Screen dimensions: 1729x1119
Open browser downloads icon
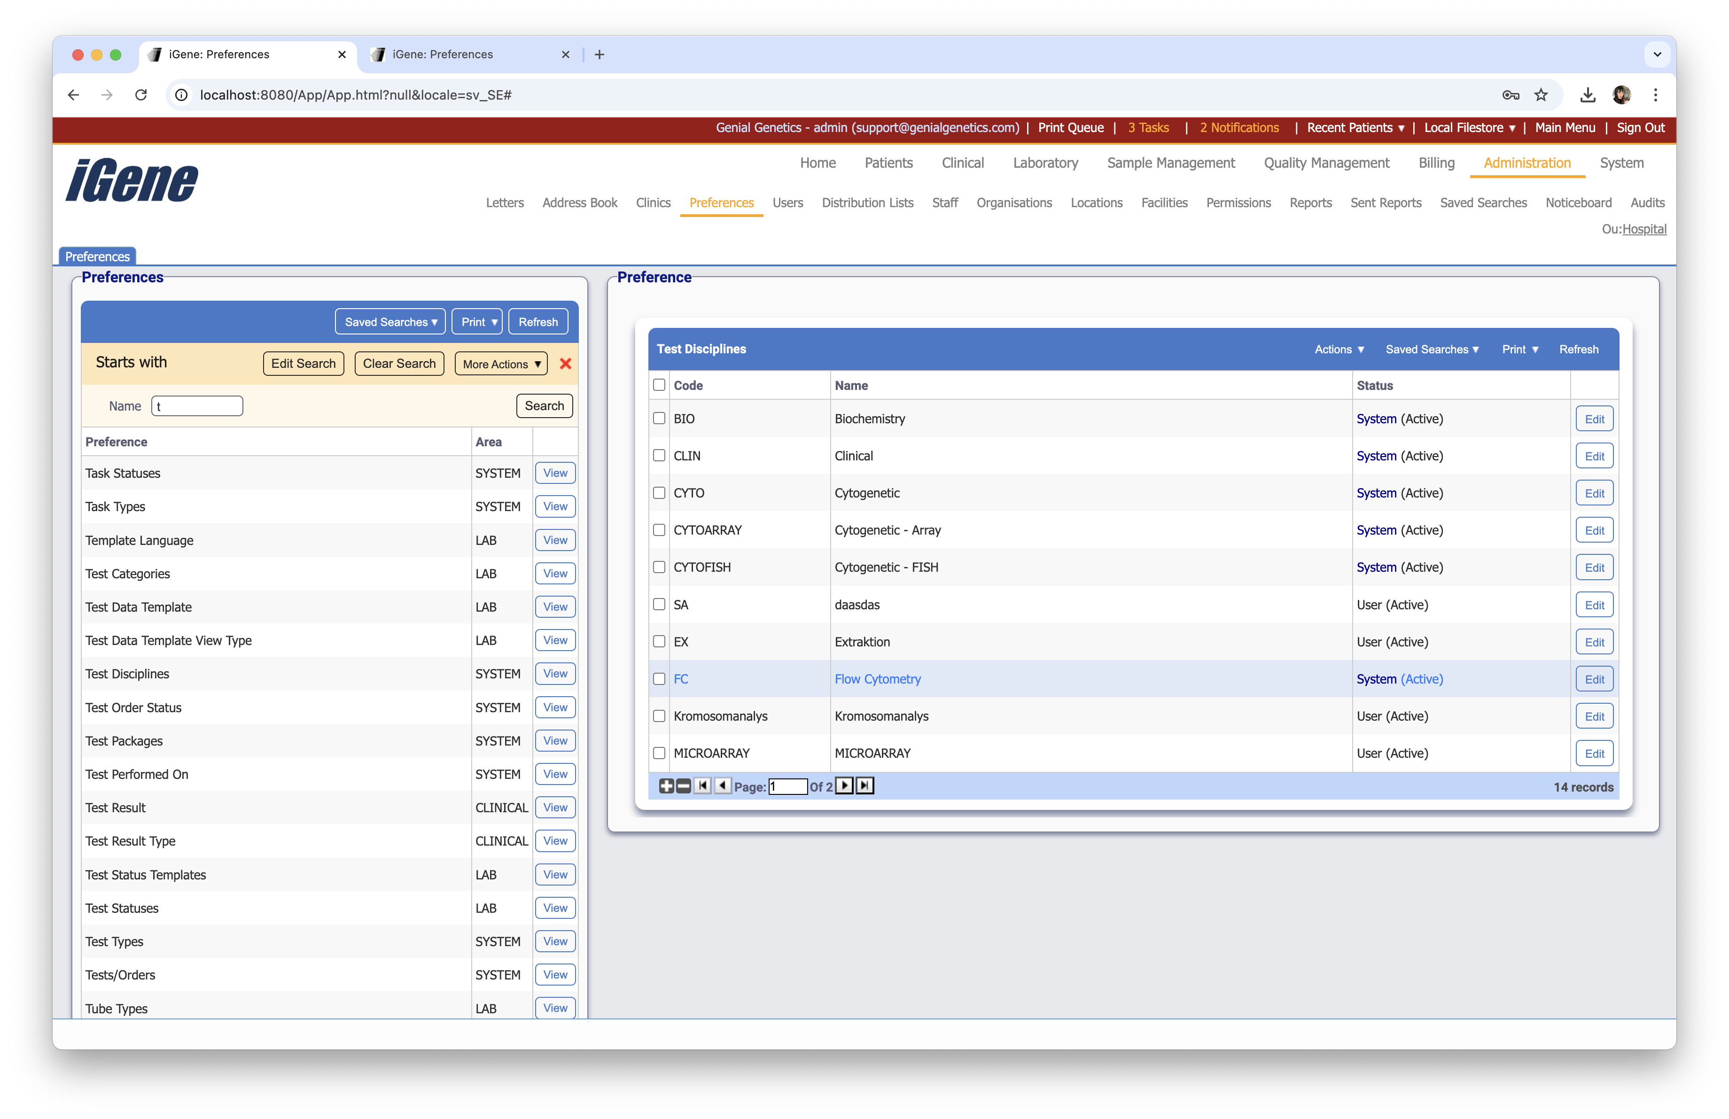[x=1587, y=95]
